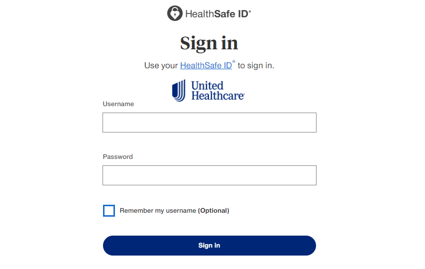Click the HealthSafe ID wordmark at top
Viewport: 425px width, 269px height.
pyautogui.click(x=218, y=13)
